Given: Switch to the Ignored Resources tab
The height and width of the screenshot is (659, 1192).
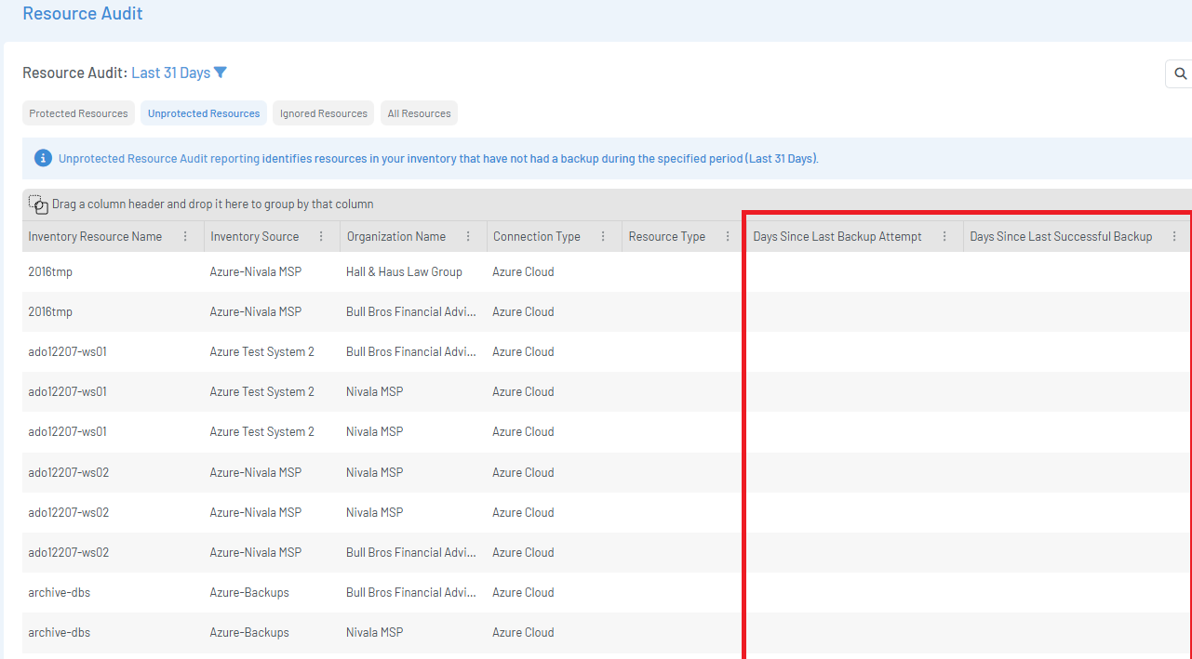Looking at the screenshot, I should pyautogui.click(x=323, y=113).
